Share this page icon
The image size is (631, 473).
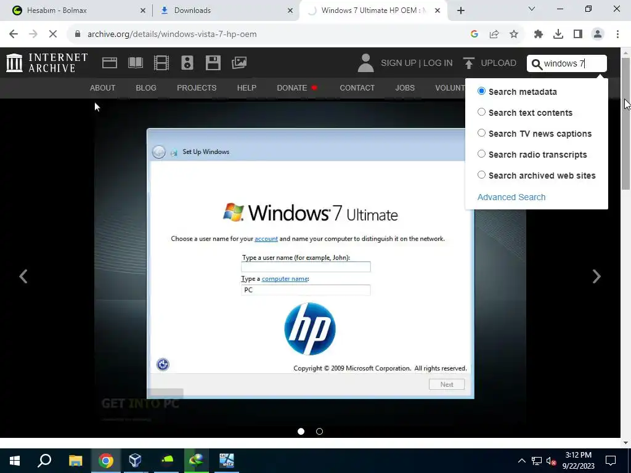[x=494, y=34]
